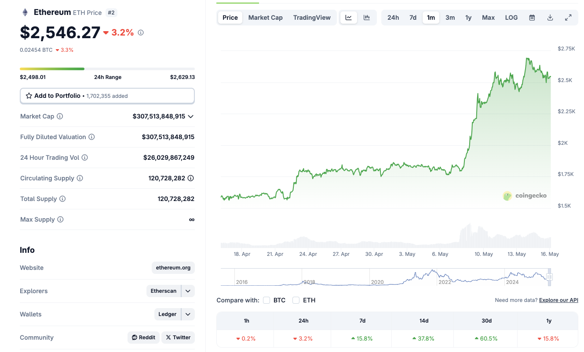Click the 0.02454 BTC price text
Image resolution: width=584 pixels, height=352 pixels.
click(x=36, y=50)
